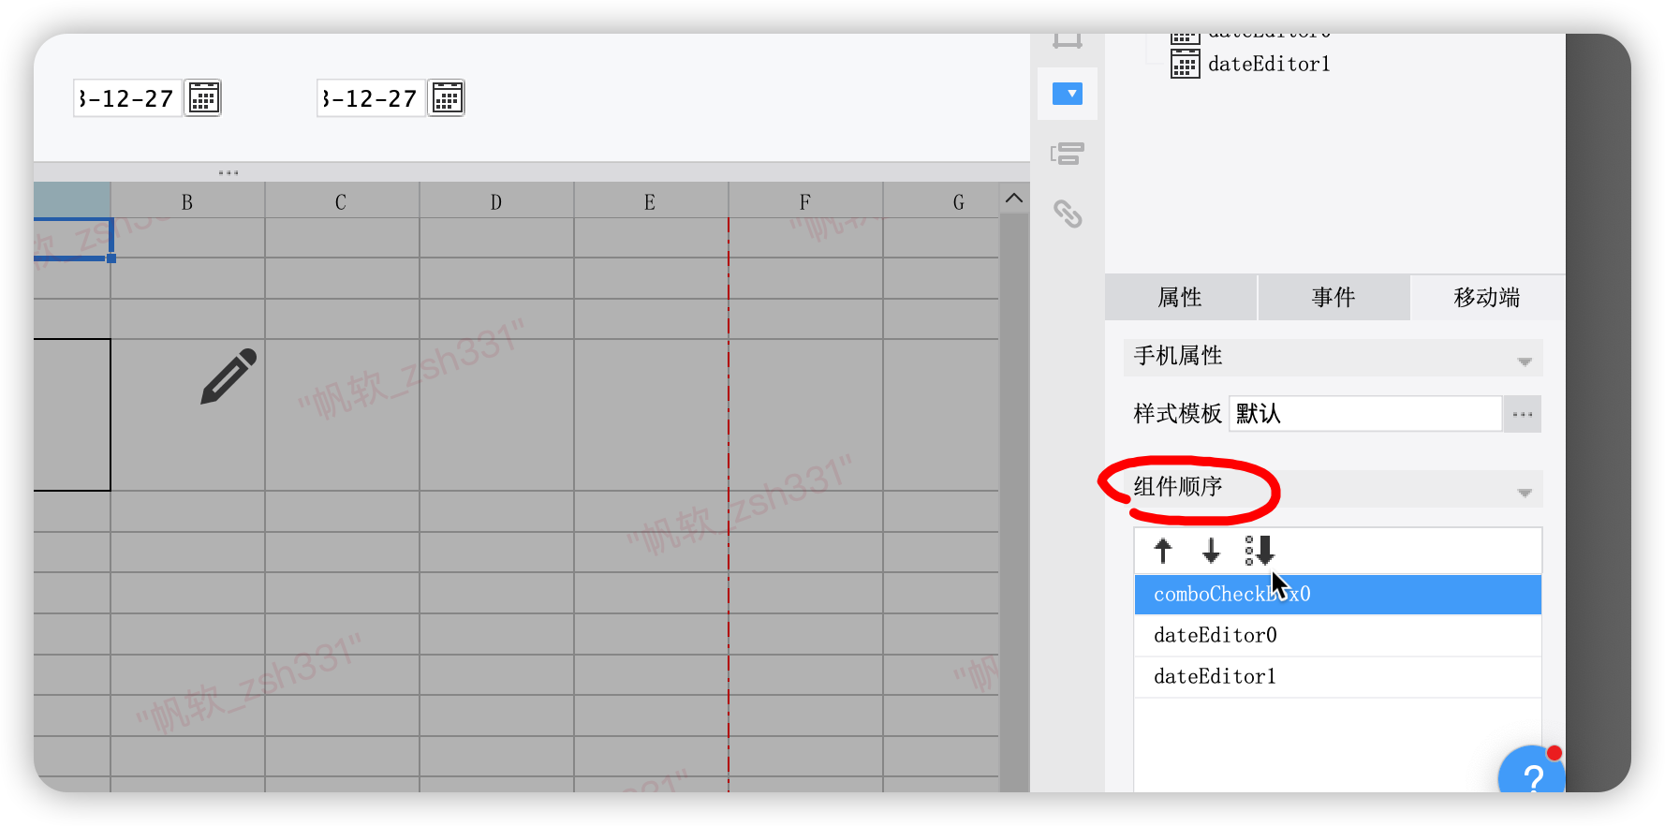1665x826 pixels.
Task: Open the blue help question mark button
Action: click(1532, 775)
